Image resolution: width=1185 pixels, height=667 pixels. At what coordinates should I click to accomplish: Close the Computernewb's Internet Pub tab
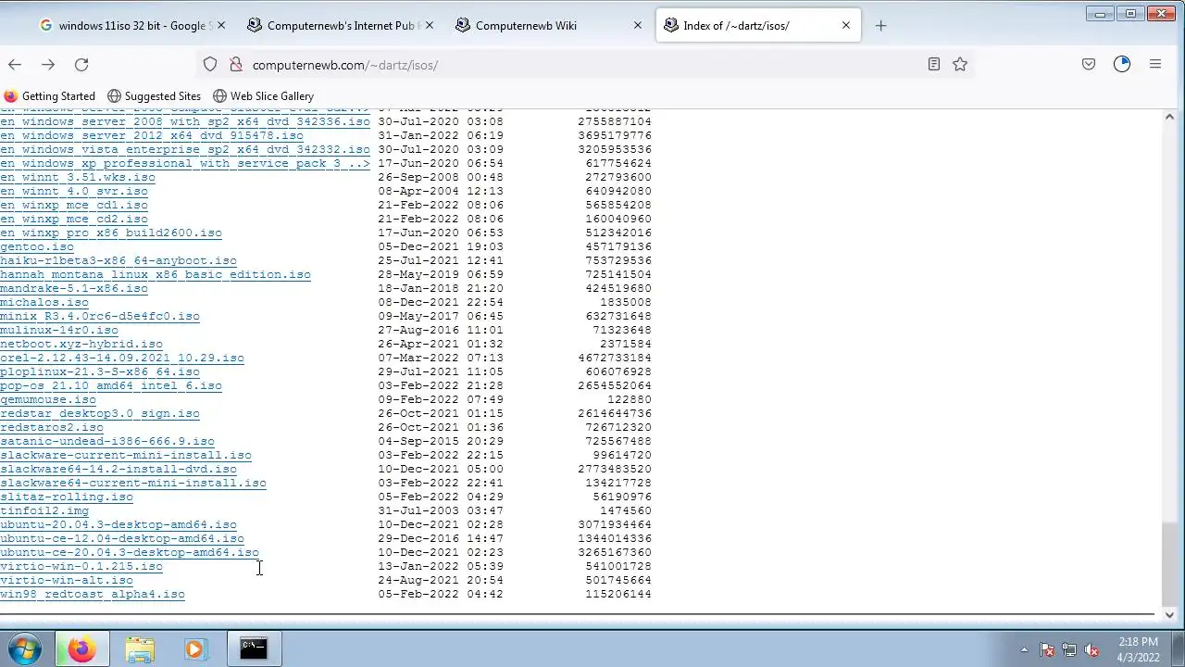click(x=429, y=26)
